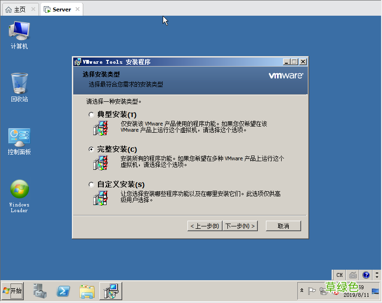The image size is (382, 303).
Task: Select the 典型安装 radio button
Action: pyautogui.click(x=91, y=114)
